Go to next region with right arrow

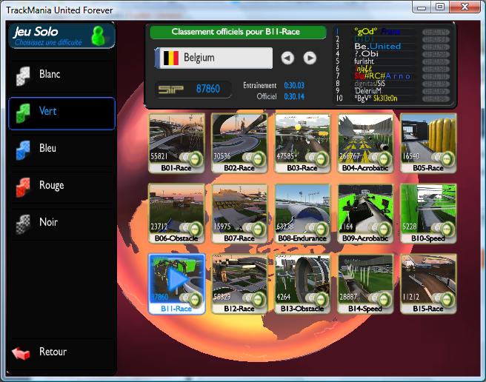point(310,58)
